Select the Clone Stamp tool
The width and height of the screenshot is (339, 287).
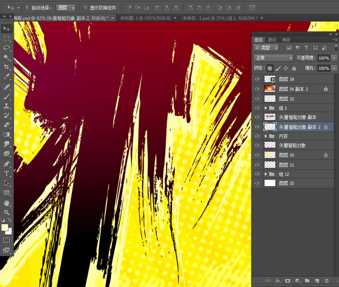point(7,106)
